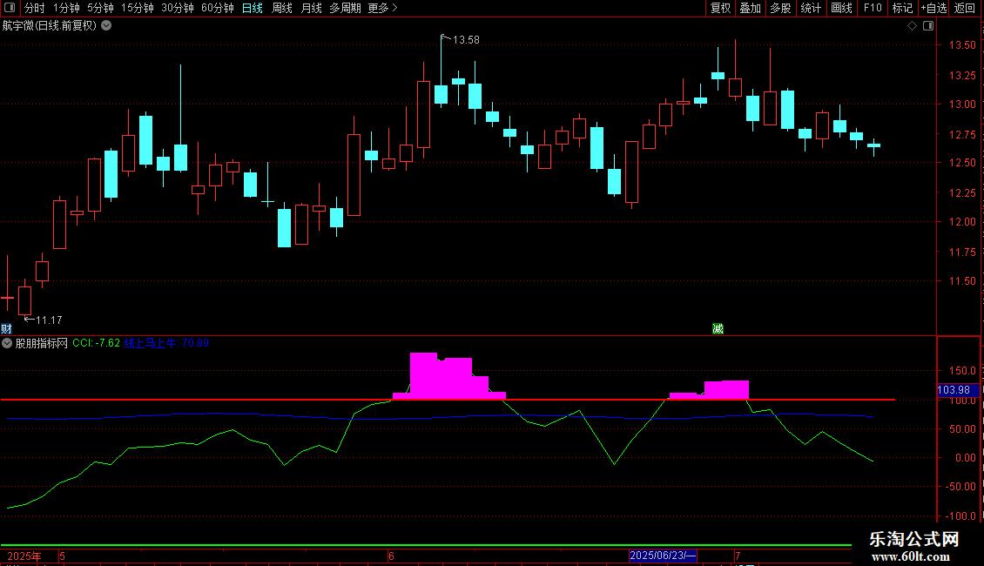The height and width of the screenshot is (566, 984).
Task: Click the 12.00 price axis label
Action: [x=962, y=221]
